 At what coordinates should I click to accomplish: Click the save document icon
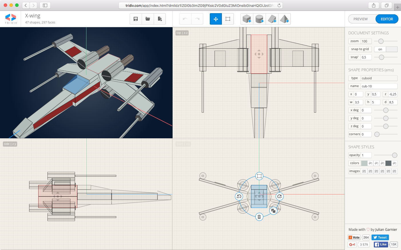[136, 19]
